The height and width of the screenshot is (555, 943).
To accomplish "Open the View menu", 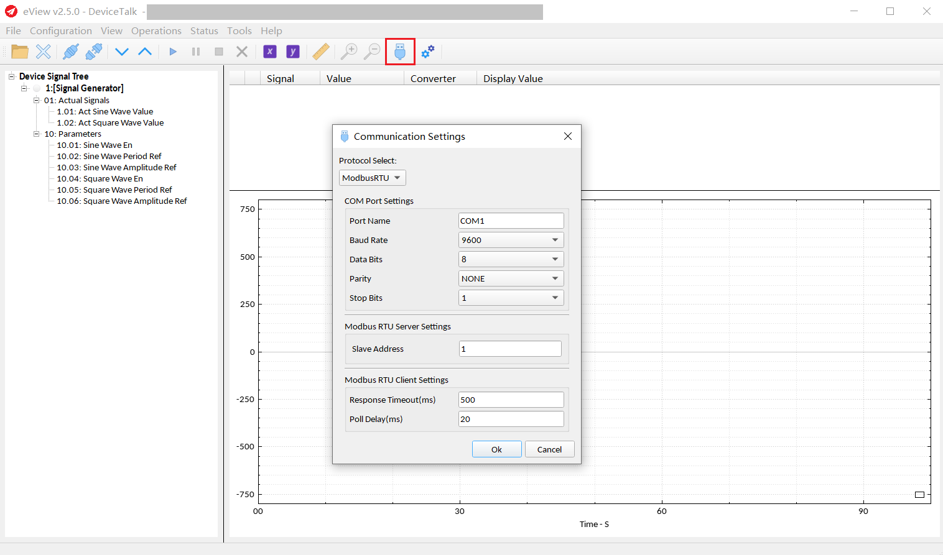I will tap(111, 30).
